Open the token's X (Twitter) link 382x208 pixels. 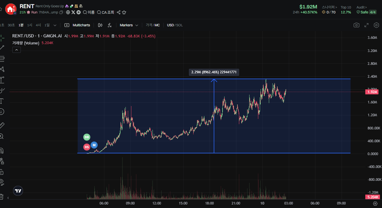[73, 12]
